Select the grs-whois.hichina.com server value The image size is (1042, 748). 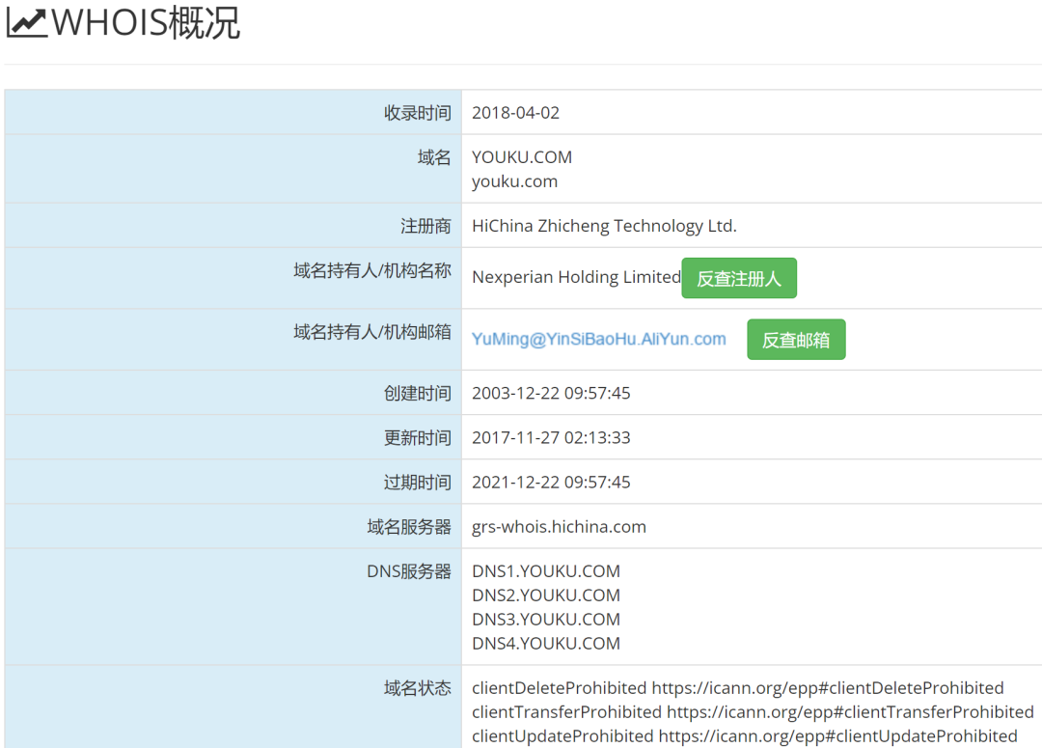click(x=559, y=527)
